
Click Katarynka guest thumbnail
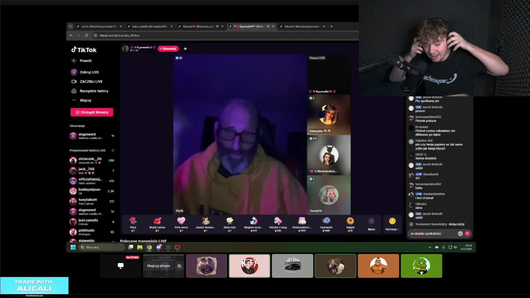click(329, 115)
